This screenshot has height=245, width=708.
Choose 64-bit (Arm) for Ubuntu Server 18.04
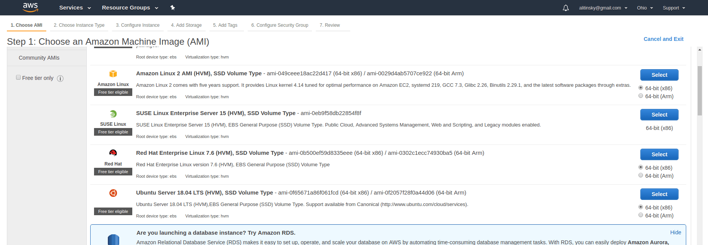pyautogui.click(x=641, y=215)
